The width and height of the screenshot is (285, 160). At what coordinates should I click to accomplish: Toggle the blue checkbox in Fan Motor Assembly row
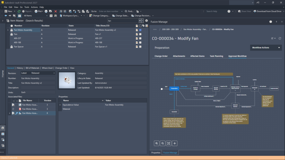(140, 30)
